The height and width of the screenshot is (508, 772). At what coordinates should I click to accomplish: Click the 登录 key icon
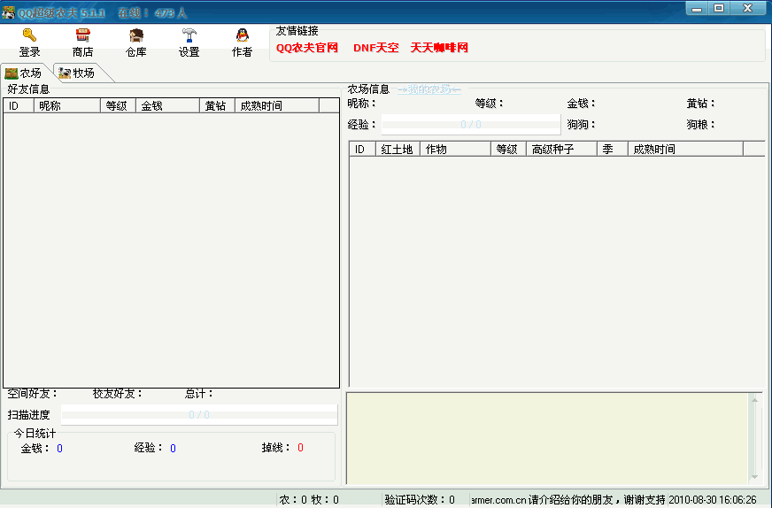29,35
